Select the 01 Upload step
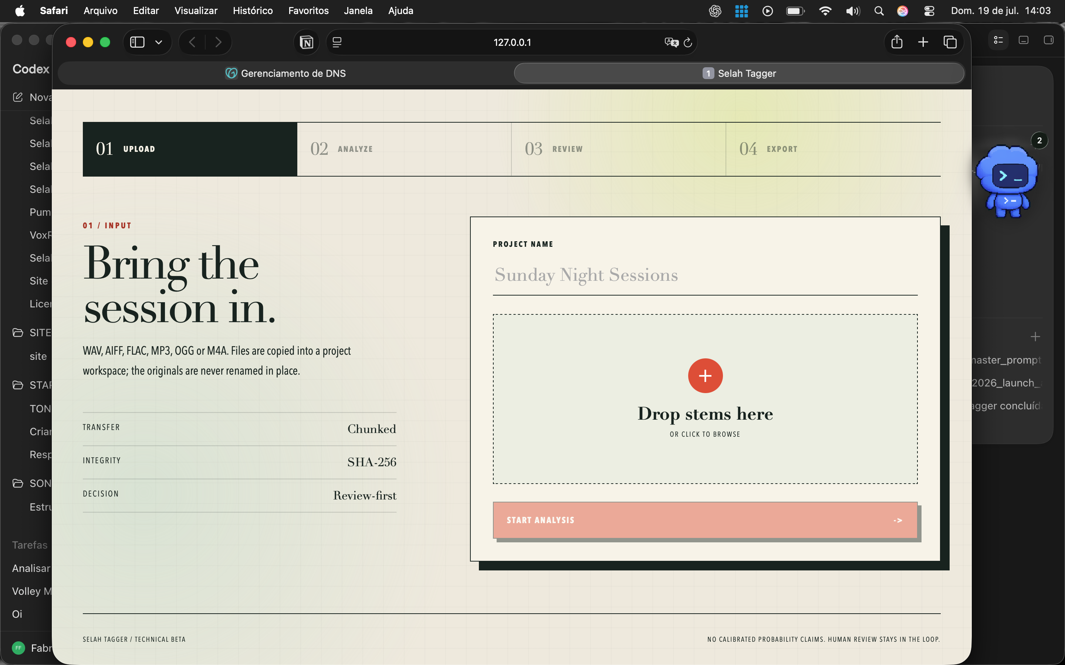The height and width of the screenshot is (665, 1065). [x=190, y=149]
